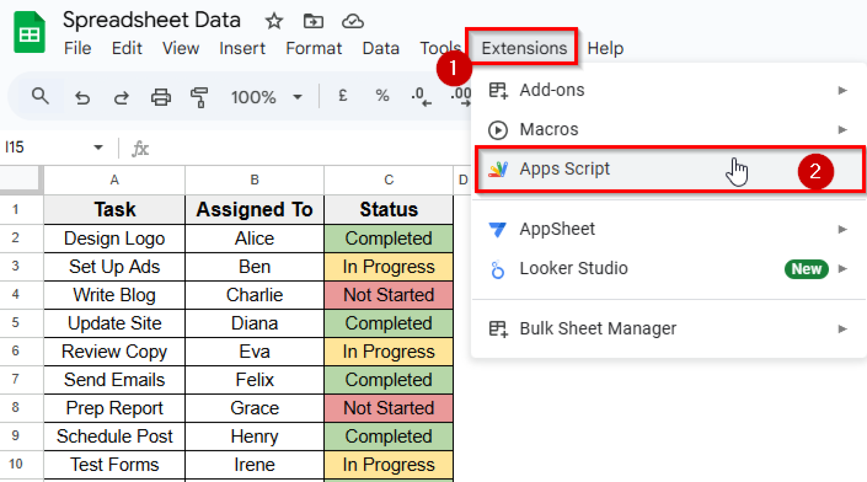
Task: Click the Undo icon
Action: (x=82, y=96)
